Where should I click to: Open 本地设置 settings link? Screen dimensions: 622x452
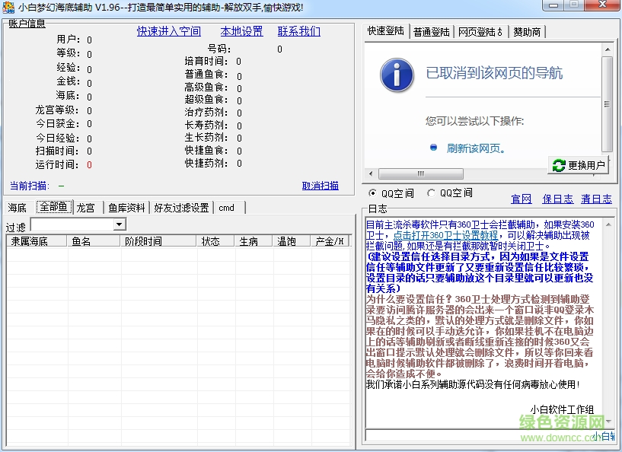[244, 31]
